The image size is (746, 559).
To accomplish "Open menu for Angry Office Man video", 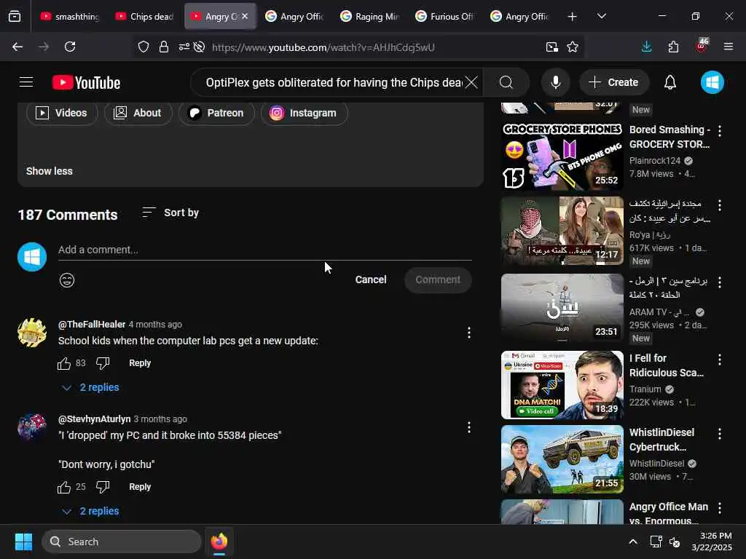I will pos(720,508).
